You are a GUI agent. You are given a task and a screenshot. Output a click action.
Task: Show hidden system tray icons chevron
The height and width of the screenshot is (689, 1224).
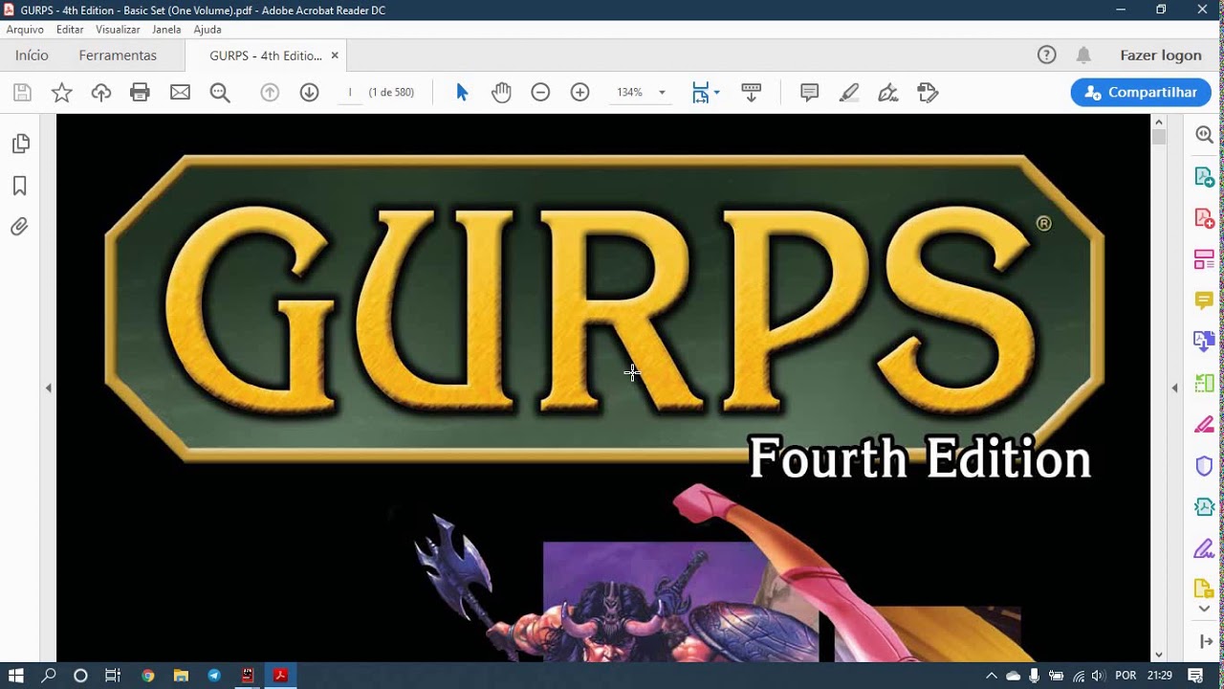[991, 676]
